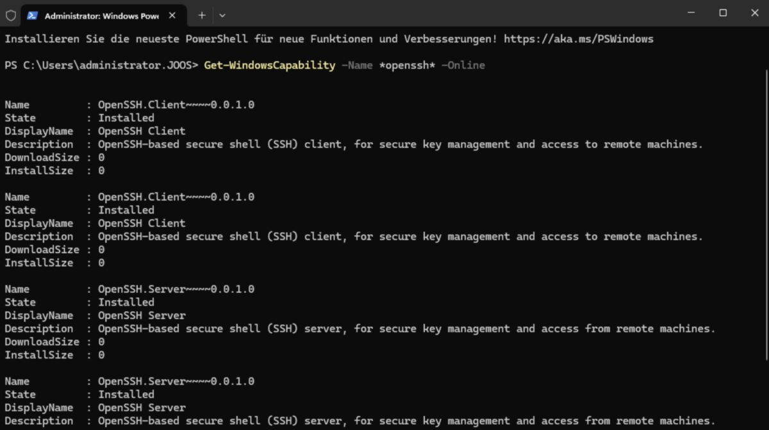Click the terminal's vertical scrollbar

click(x=766, y=224)
